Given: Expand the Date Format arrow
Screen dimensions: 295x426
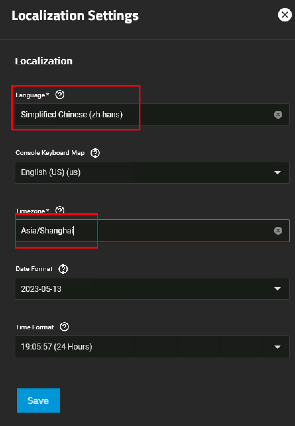Looking at the screenshot, I should coord(277,289).
